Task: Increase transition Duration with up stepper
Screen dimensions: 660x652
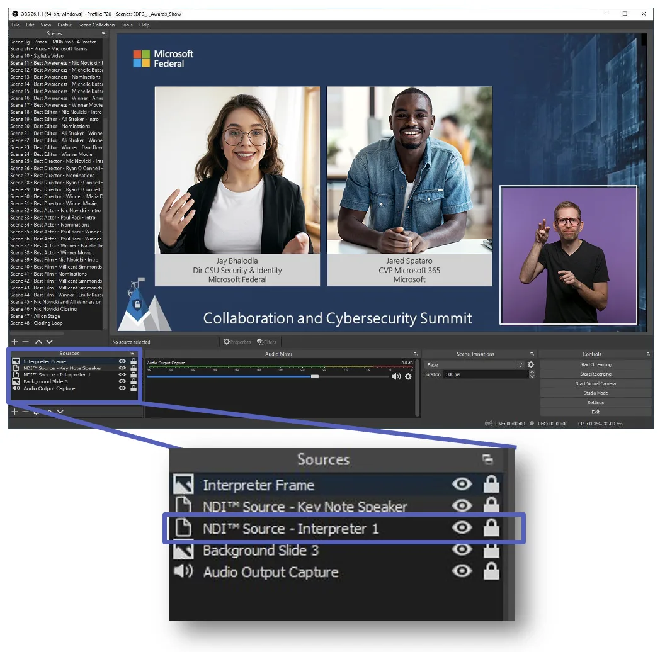Action: point(532,373)
